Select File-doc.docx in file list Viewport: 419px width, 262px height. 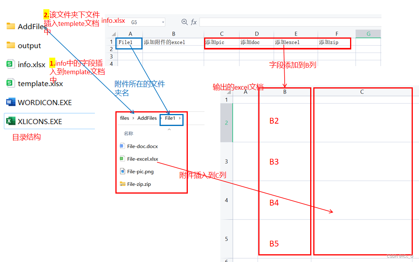coord(143,146)
